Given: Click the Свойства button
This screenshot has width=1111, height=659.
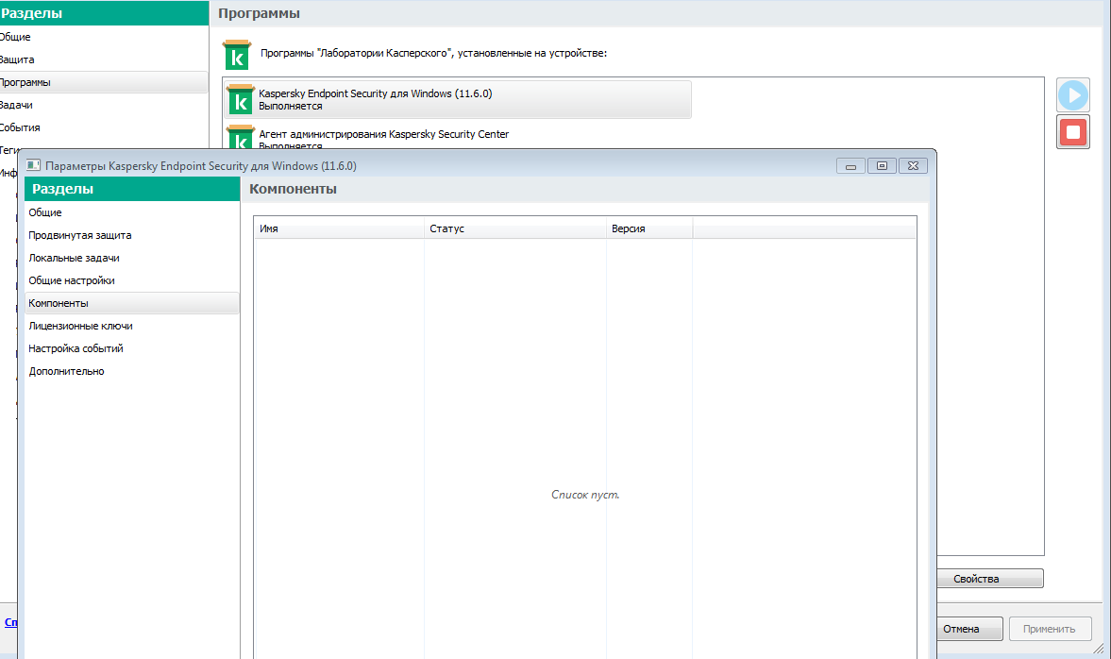Looking at the screenshot, I should coord(990,579).
